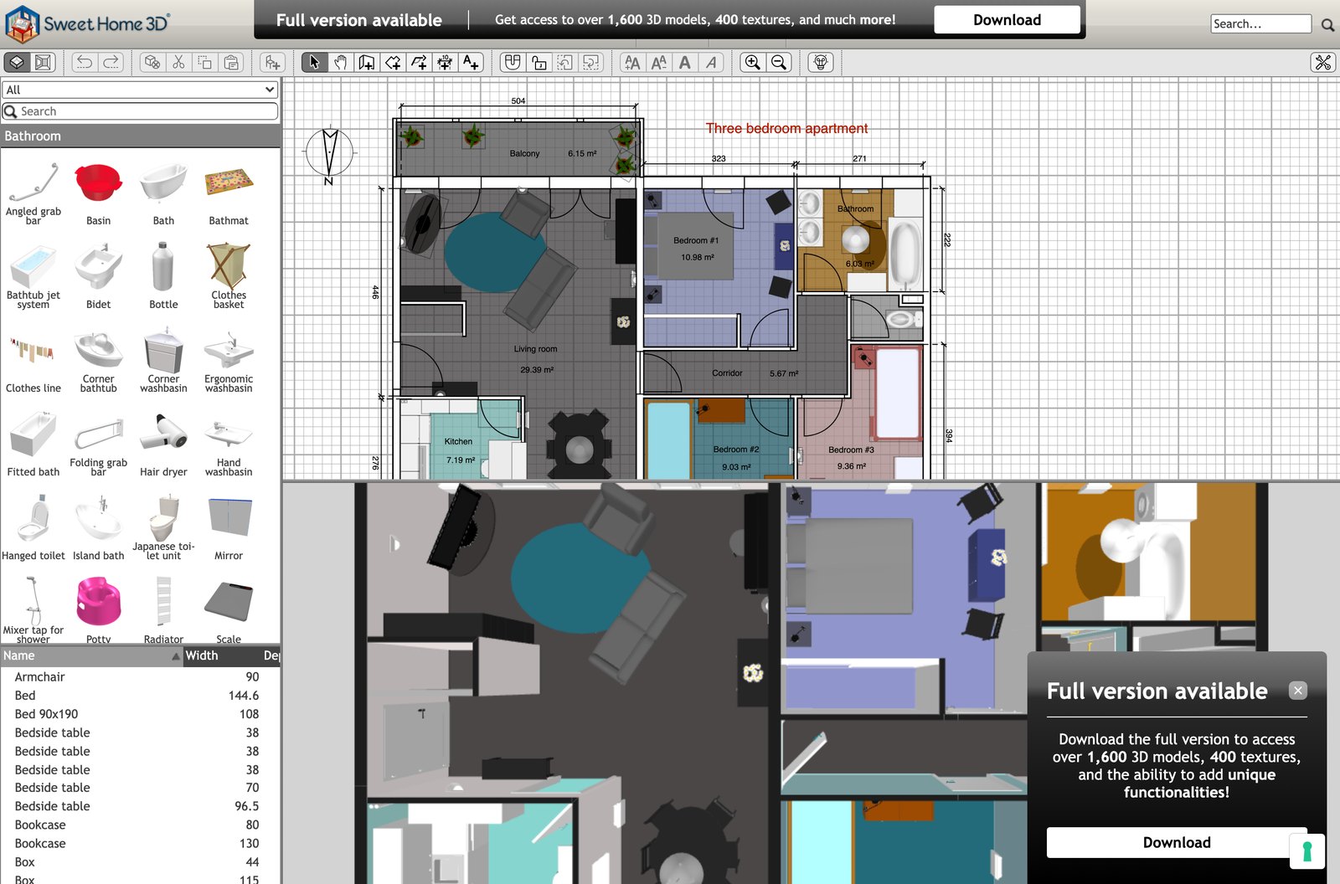
Task: Click the magnifier icon beside top search
Action: pyautogui.click(x=1327, y=24)
